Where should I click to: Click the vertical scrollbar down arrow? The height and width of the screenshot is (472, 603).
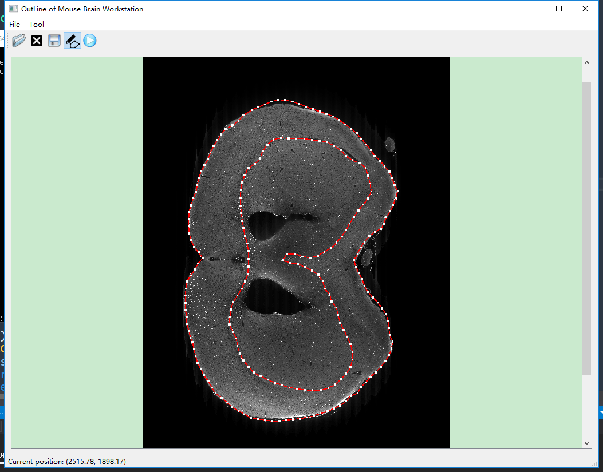(586, 443)
